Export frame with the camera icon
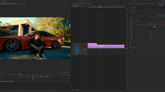The height and width of the screenshot is (92, 165). [45, 77]
